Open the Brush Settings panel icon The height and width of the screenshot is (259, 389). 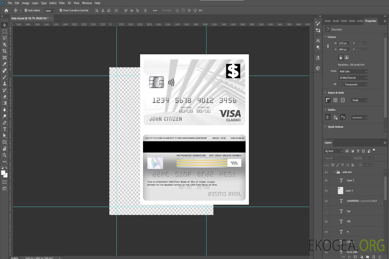coord(318,23)
